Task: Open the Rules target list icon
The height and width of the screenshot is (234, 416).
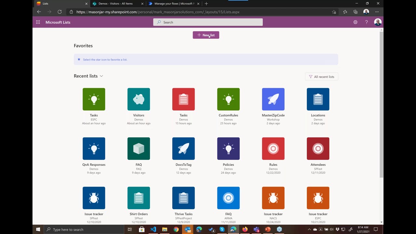Action: pos(273,149)
